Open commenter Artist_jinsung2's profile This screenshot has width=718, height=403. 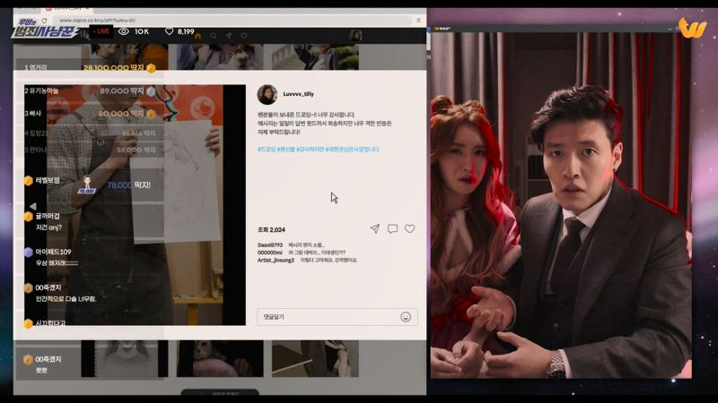[276, 261]
